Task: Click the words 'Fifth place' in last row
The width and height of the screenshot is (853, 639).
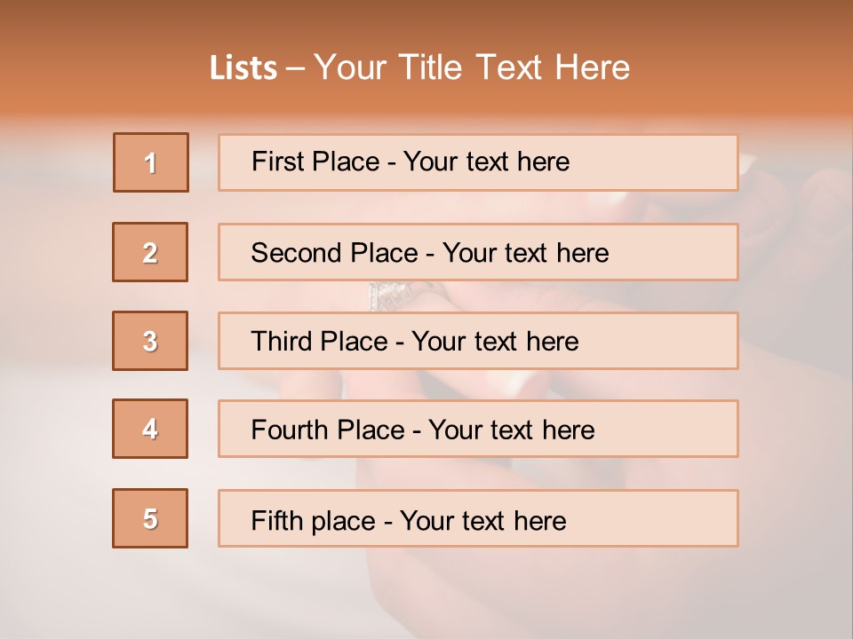Action: (x=313, y=520)
